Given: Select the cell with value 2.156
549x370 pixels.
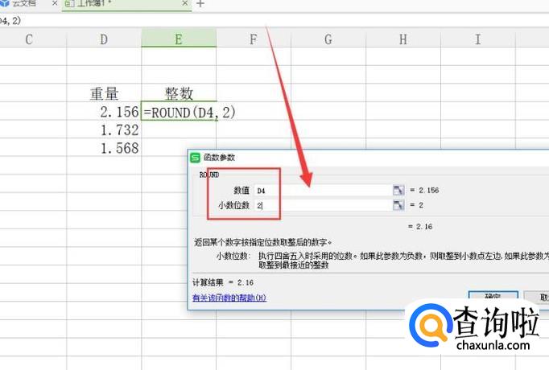Looking at the screenshot, I should click(x=104, y=111).
